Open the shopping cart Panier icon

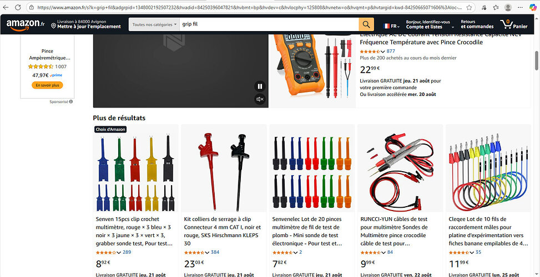(514, 24)
